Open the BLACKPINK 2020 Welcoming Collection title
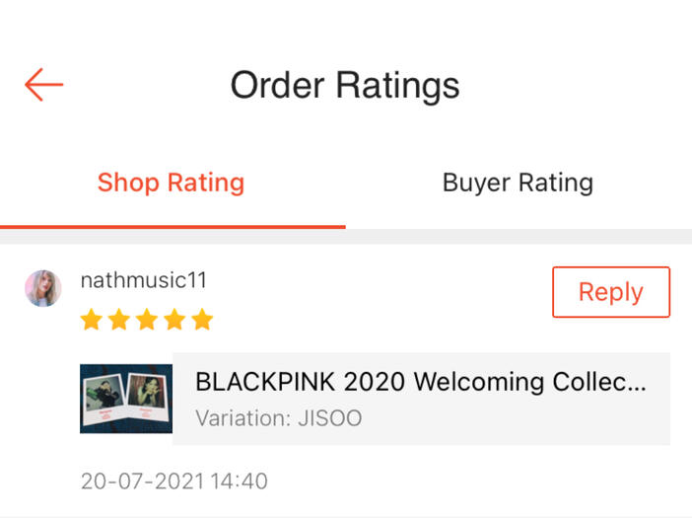Viewport: 692px width, 518px height. (x=421, y=382)
